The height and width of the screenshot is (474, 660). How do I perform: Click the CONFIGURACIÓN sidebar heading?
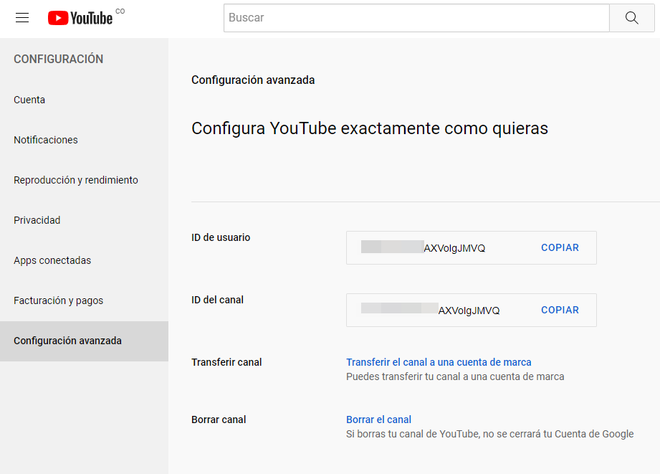59,59
